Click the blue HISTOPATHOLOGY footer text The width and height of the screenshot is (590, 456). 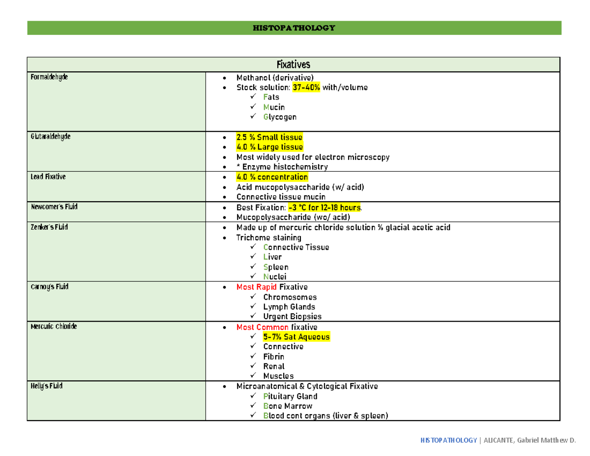pos(448,440)
